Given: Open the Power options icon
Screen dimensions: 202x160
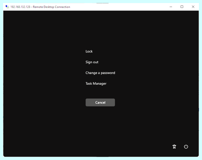Looking at the screenshot, I should 186,146.
